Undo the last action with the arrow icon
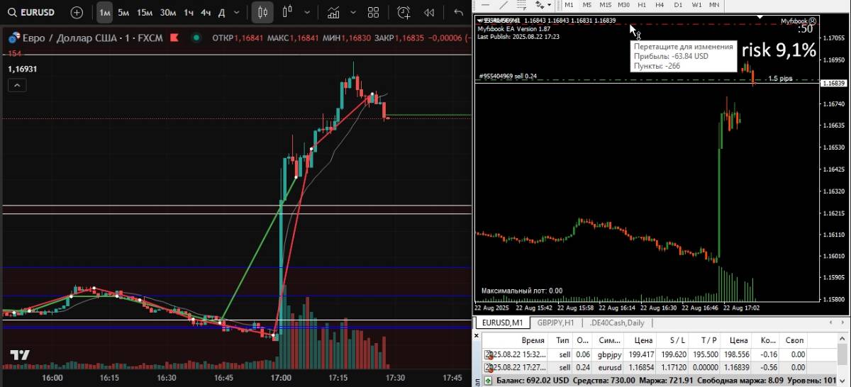Image resolution: width=851 pixels, height=387 pixels. [459, 12]
